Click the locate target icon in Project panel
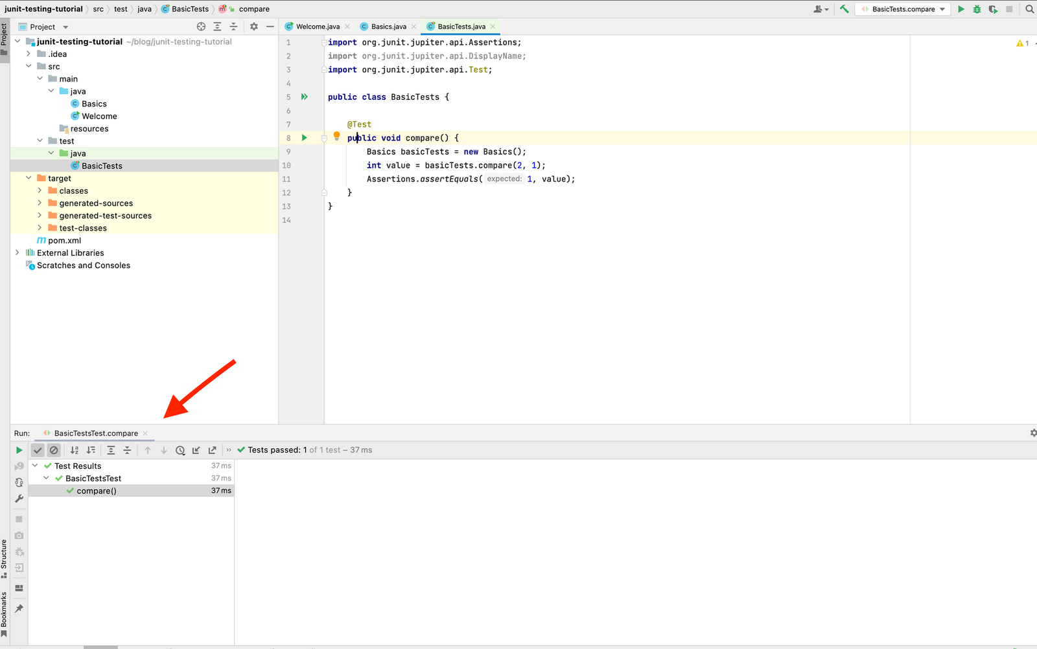The height and width of the screenshot is (649, 1037). pyautogui.click(x=201, y=27)
